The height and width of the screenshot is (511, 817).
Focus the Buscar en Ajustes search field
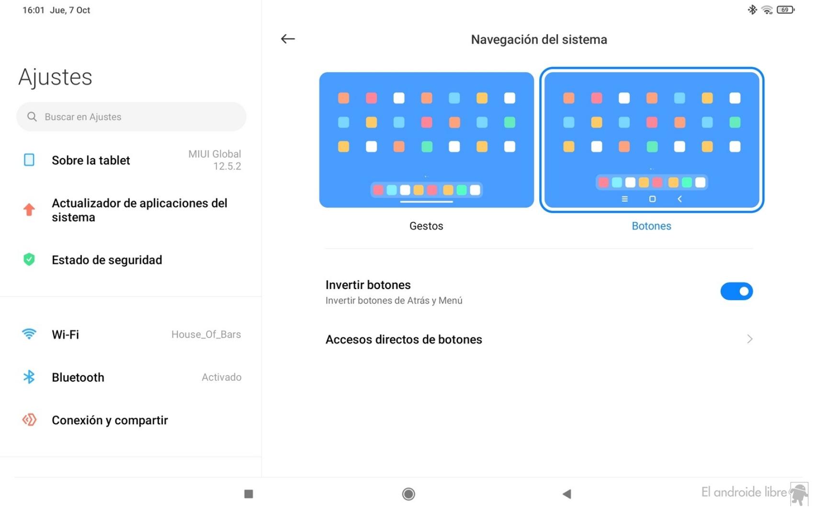pyautogui.click(x=131, y=116)
